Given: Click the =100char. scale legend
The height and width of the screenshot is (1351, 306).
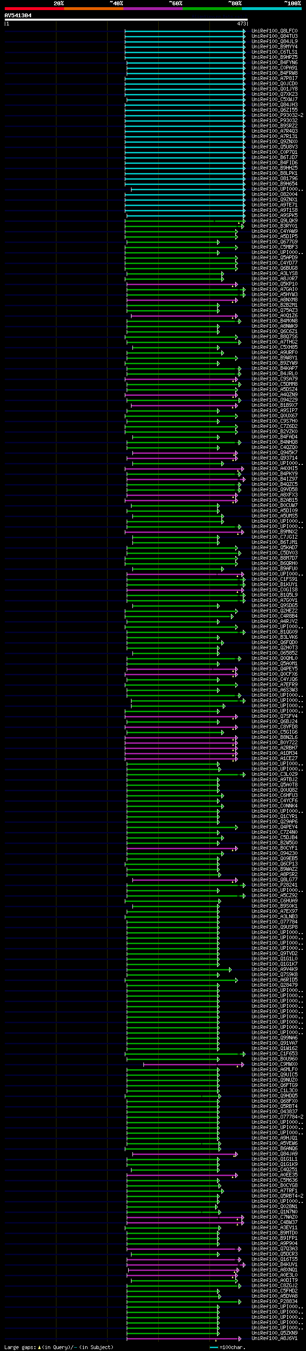Looking at the screenshot, I should 227,1347.
